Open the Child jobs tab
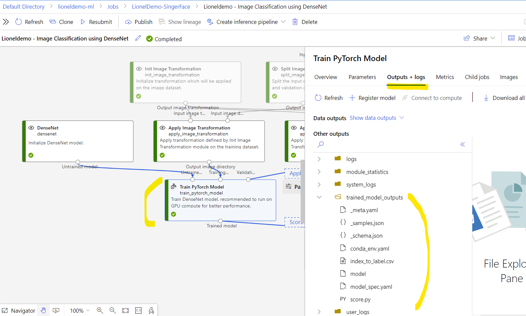 [477, 77]
